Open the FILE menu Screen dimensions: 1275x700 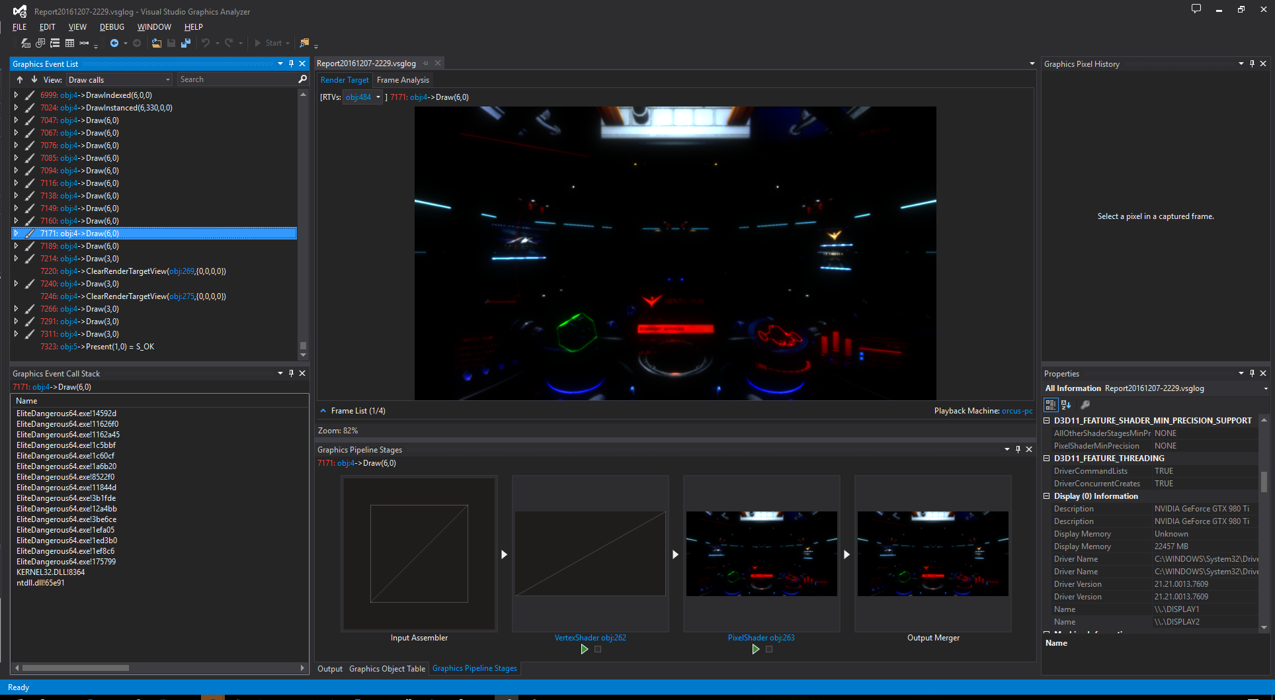pyautogui.click(x=19, y=27)
